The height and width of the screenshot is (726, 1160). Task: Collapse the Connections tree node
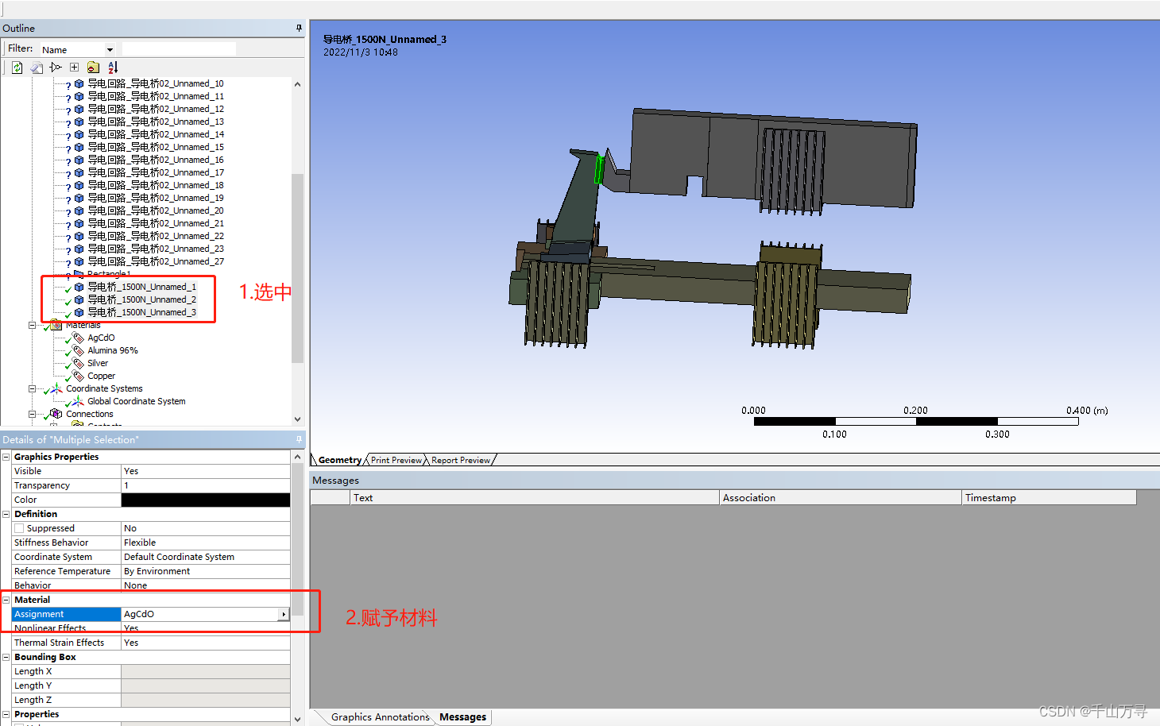tap(32, 414)
